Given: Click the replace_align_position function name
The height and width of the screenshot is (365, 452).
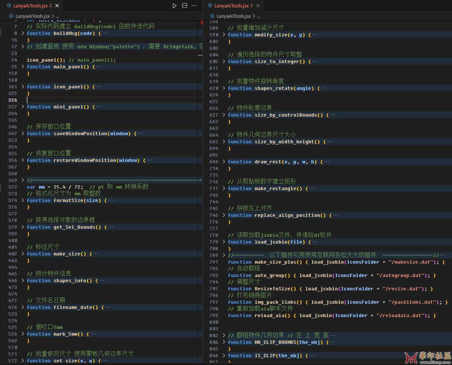Looking at the screenshot, I should click(x=287, y=215).
